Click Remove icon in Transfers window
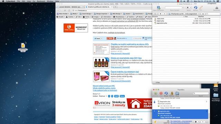Viewport: 221px width, 124px height. pos(172,93)
